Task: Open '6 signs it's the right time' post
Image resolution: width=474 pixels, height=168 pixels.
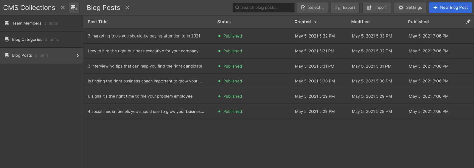Action: click(140, 96)
